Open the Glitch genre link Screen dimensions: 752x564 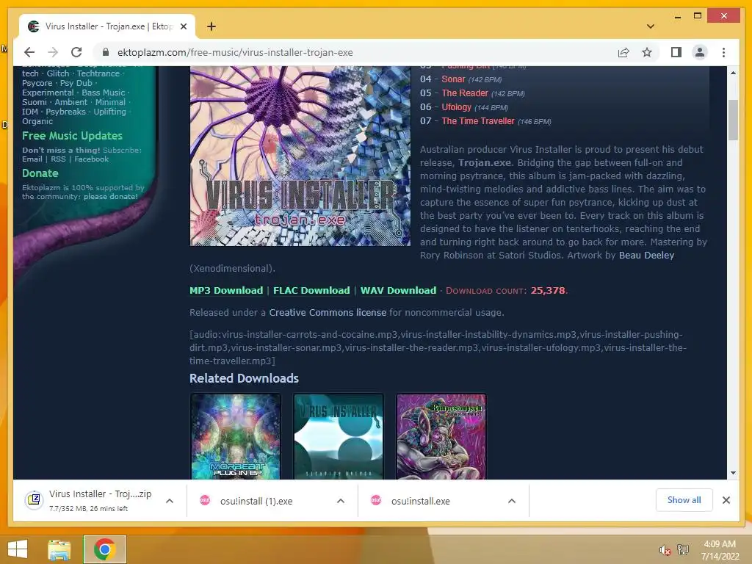58,73
